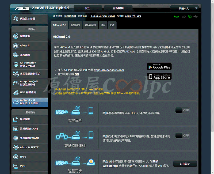The image size is (214, 174).
Task: Open the https://router.asus.com link
Action: point(109,70)
